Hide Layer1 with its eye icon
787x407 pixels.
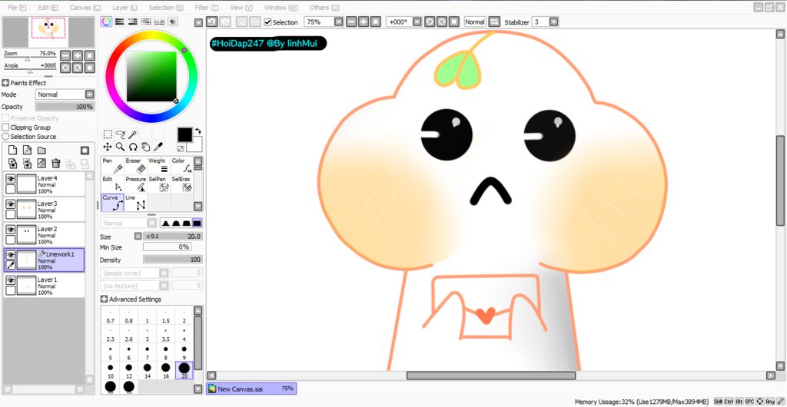(10, 280)
